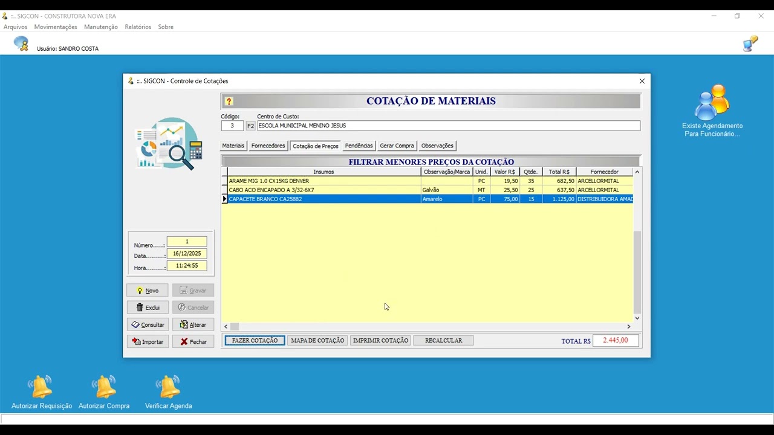This screenshot has height=435, width=774.
Task: Click the Insumos column header
Action: coord(324,172)
